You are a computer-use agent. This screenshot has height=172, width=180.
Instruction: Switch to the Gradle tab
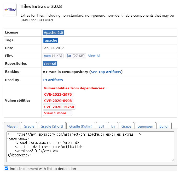[x=29, y=126]
